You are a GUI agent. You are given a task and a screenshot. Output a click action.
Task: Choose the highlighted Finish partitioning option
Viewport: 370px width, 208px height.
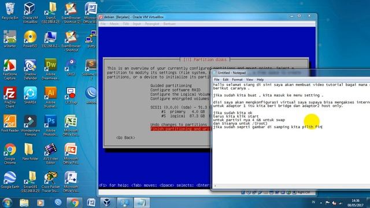[180, 129]
